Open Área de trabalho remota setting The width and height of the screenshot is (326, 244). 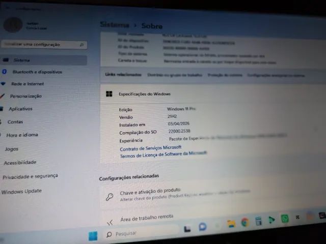147,218
